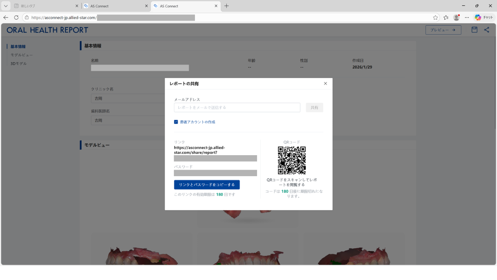Click the プレビュー button
Image resolution: width=497 pixels, height=280 pixels.
click(443, 30)
